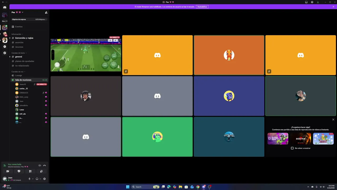Screen dimensions: 337x190
Task: Open the third activity thumbnail with snowflakes
Action: pyautogui.click(x=323, y=139)
